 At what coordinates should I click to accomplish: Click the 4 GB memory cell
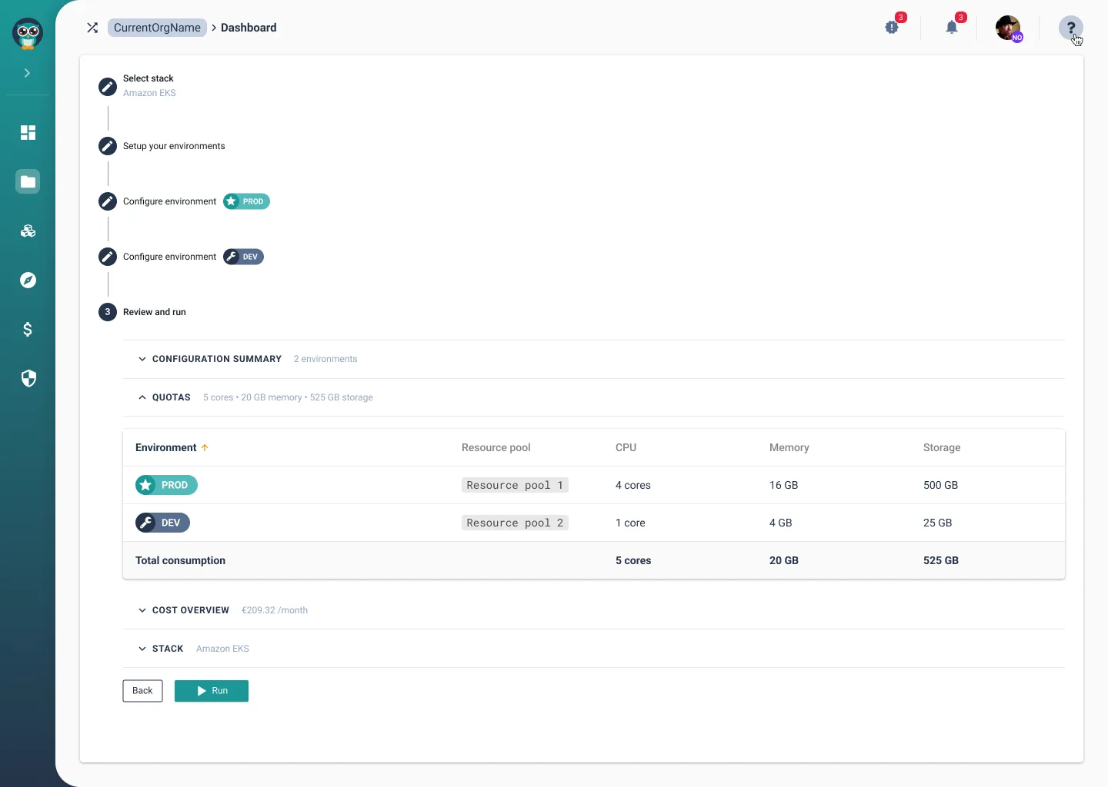(x=781, y=523)
